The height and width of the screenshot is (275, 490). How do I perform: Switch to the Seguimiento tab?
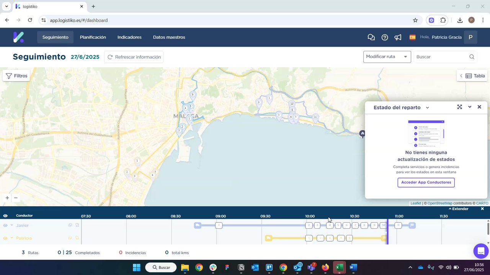56,37
